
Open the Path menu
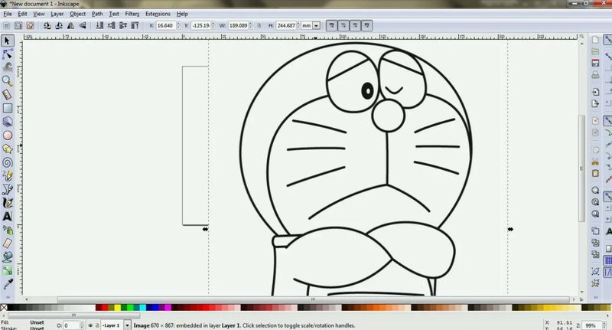tap(97, 14)
